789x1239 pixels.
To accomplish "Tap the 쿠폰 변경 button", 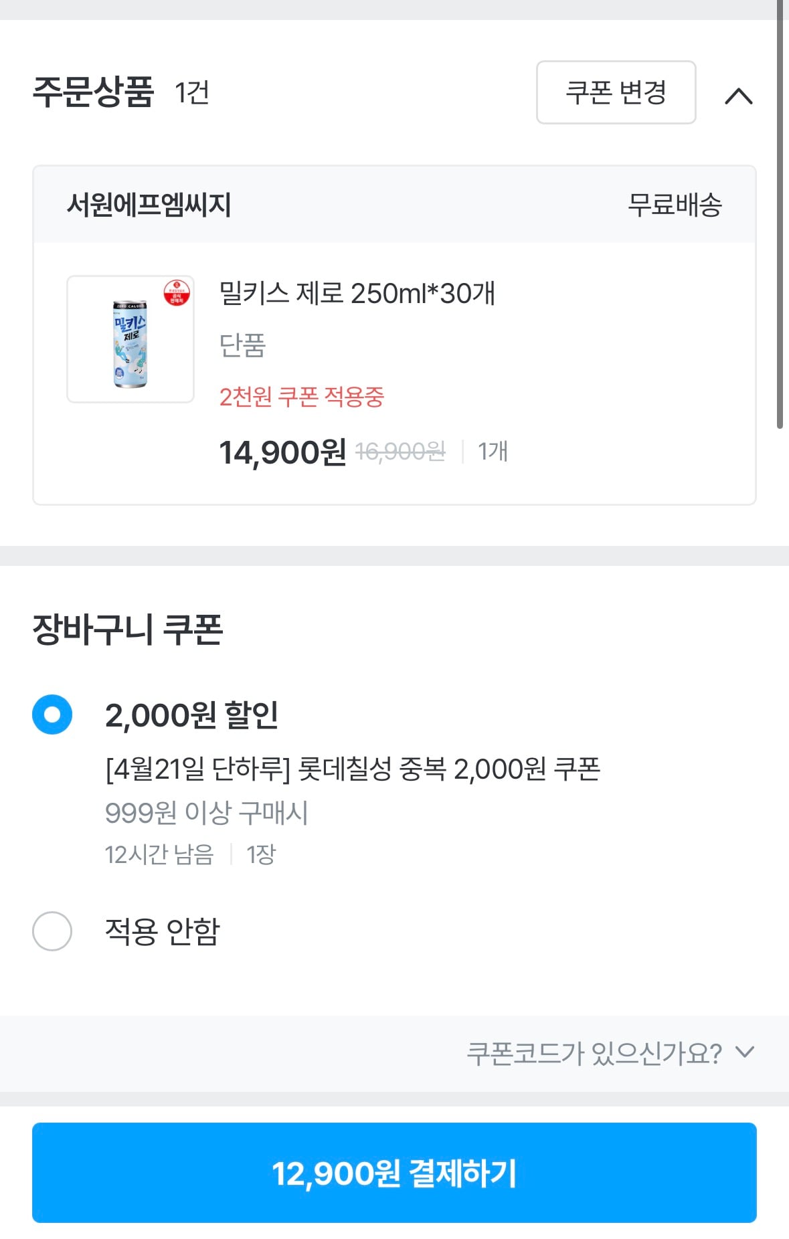I will pyautogui.click(x=616, y=92).
